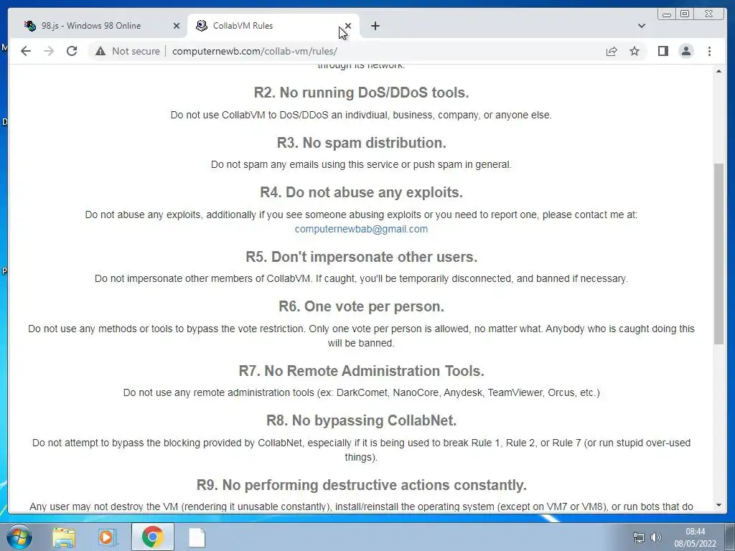Open the Windows Start menu

coord(19,537)
